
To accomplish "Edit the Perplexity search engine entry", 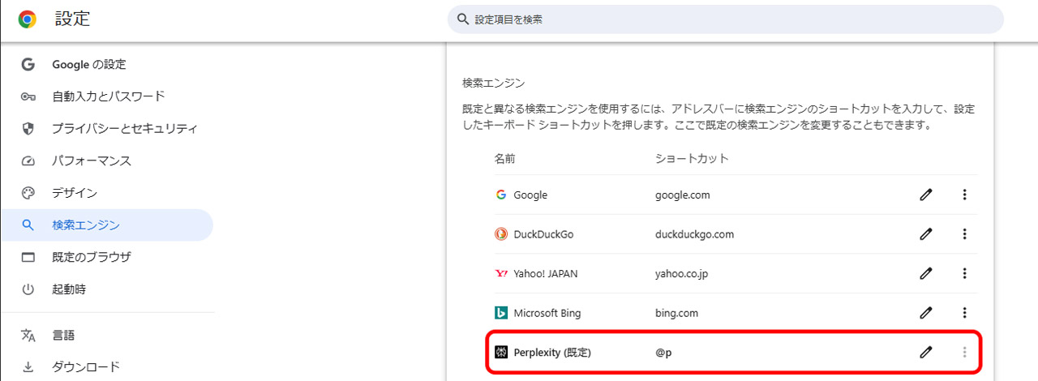I will click(x=926, y=353).
